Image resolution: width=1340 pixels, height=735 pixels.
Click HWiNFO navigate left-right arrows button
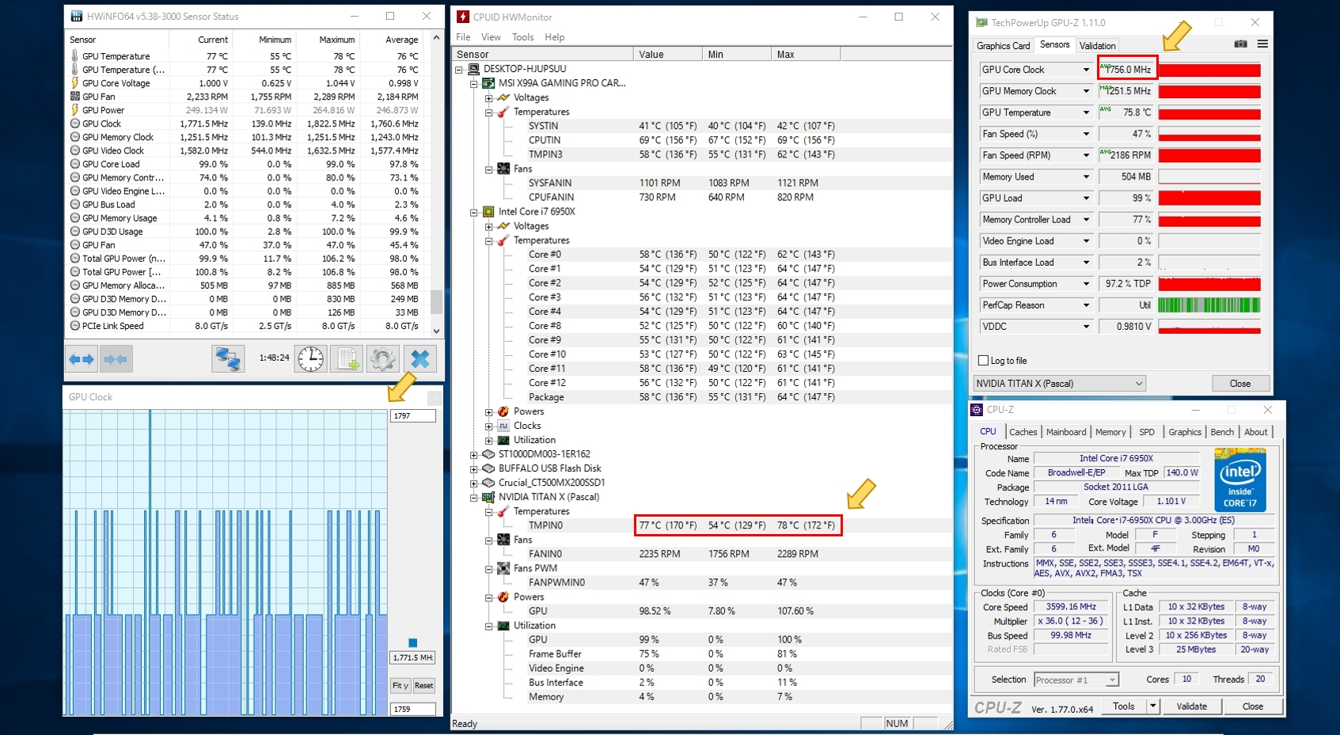click(x=82, y=359)
